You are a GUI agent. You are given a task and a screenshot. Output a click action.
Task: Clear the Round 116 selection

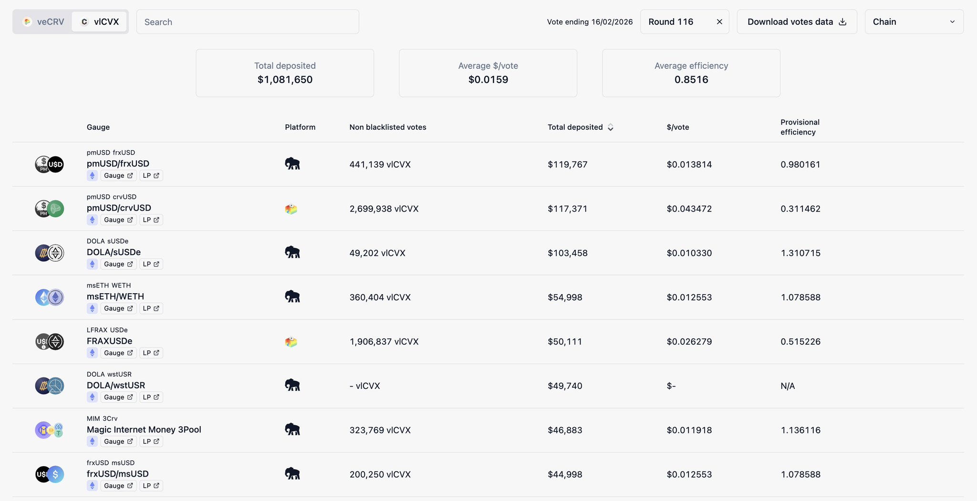(719, 22)
